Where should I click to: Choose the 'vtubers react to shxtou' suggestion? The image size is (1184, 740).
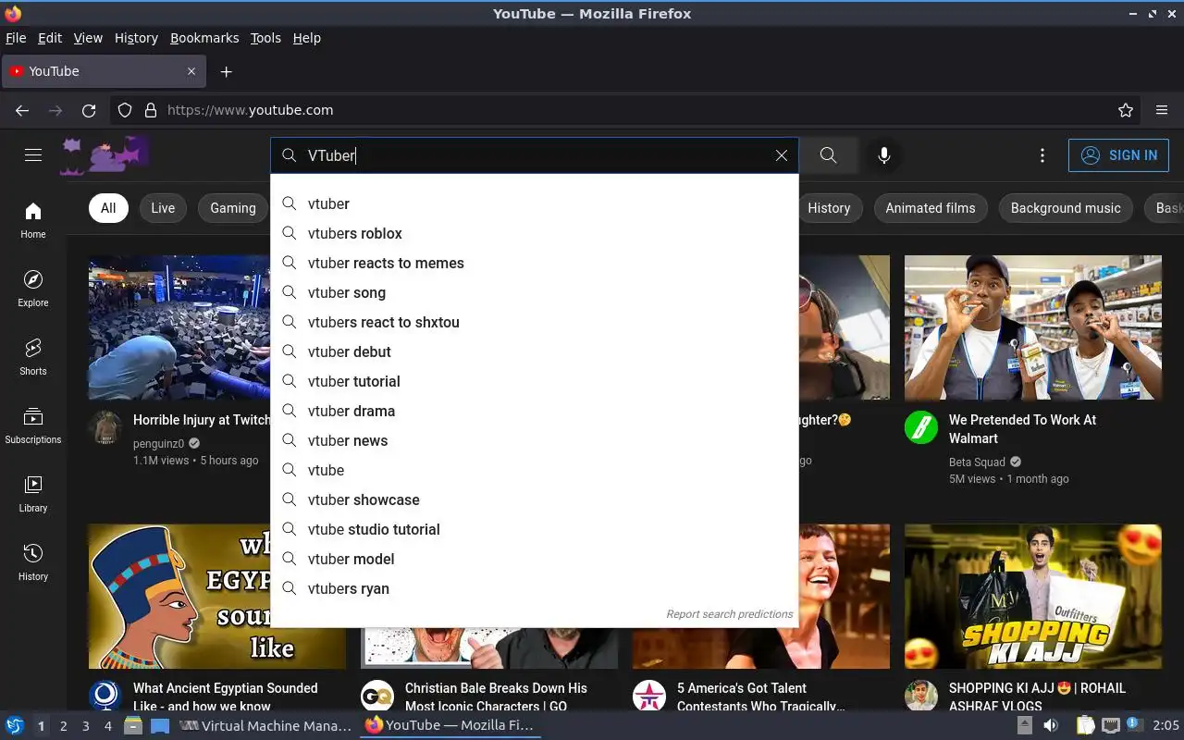pos(535,322)
